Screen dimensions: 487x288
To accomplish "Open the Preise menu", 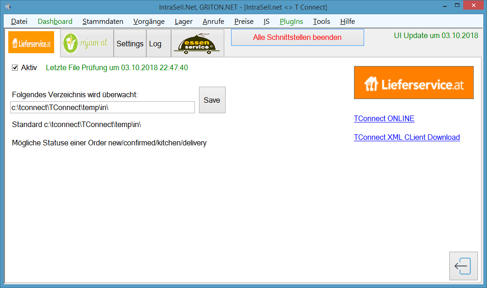I will coord(244,22).
